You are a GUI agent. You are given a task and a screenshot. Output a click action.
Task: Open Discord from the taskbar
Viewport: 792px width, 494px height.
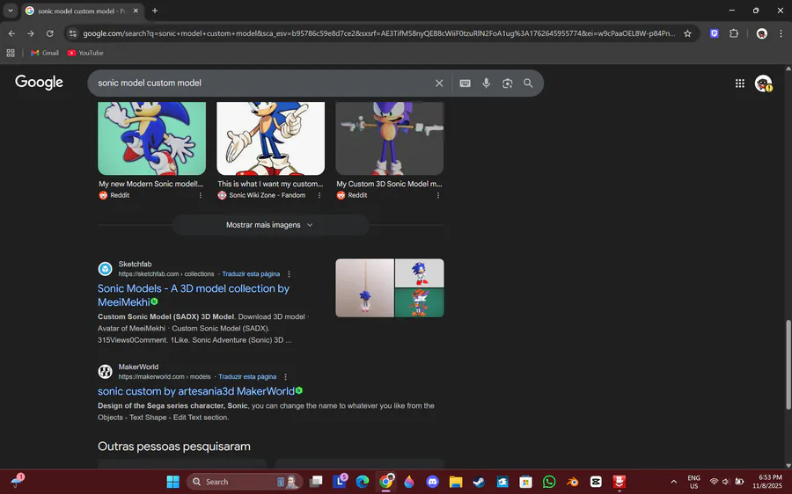[432, 482]
